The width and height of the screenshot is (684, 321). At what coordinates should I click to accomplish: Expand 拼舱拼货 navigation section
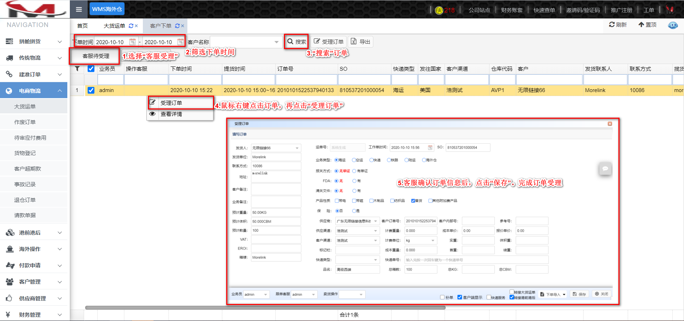coord(34,42)
